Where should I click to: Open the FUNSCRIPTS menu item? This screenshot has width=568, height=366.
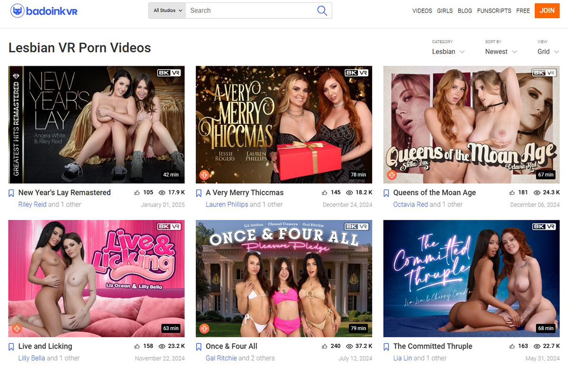494,11
